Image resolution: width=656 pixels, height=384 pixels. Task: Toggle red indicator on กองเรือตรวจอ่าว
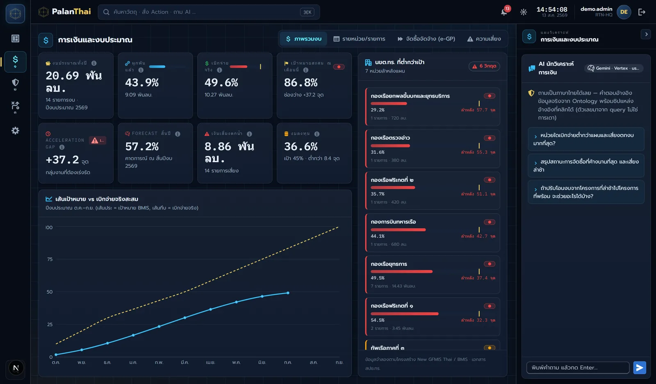click(x=490, y=138)
